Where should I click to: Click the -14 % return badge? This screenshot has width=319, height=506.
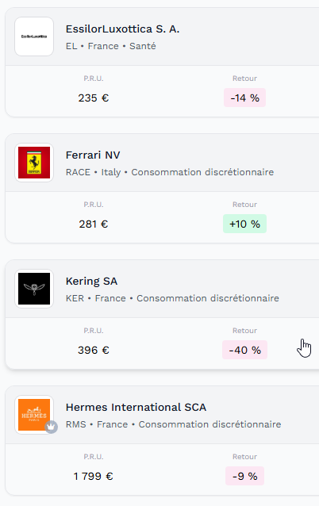pyautogui.click(x=244, y=98)
